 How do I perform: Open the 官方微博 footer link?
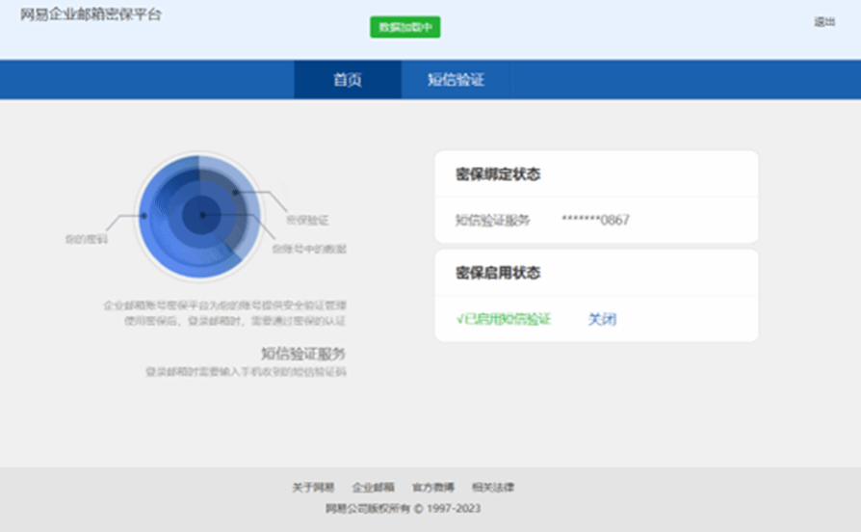tap(433, 488)
